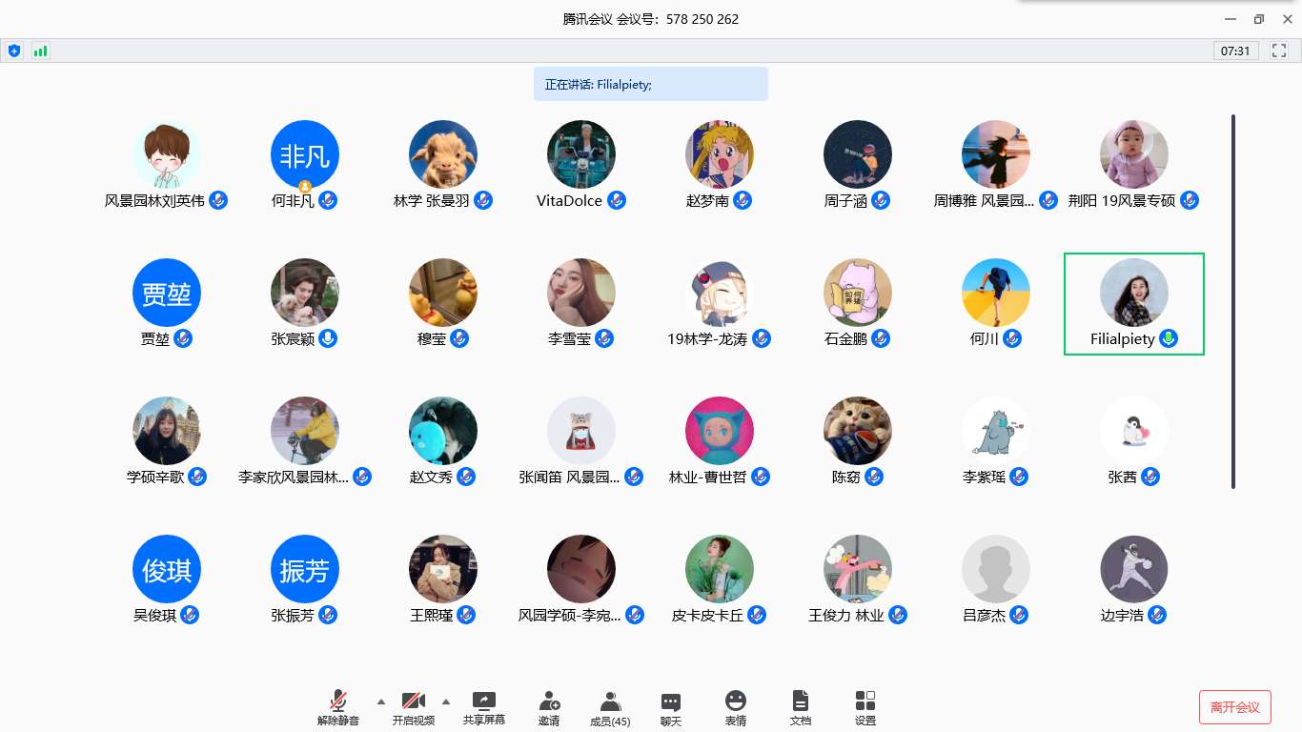Unmute microphone with 解除静音 button
1302x732 pixels.
pos(338,708)
